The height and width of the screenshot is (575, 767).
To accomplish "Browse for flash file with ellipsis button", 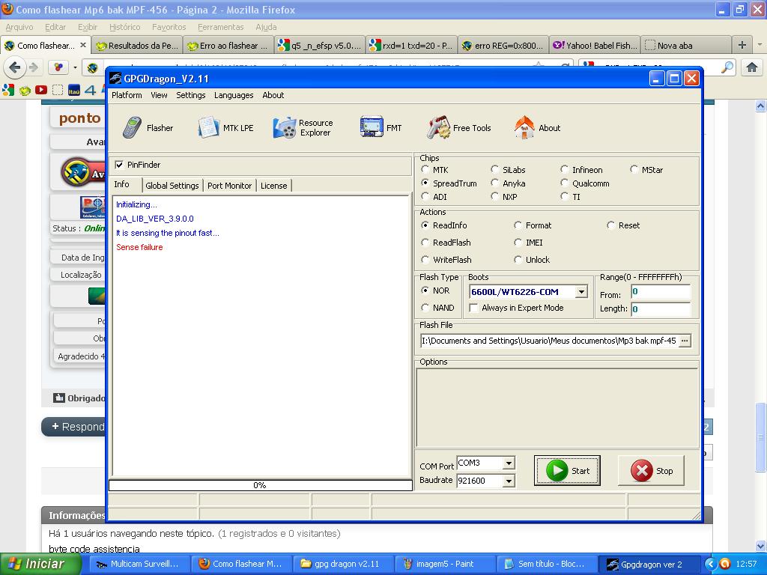I will click(685, 341).
